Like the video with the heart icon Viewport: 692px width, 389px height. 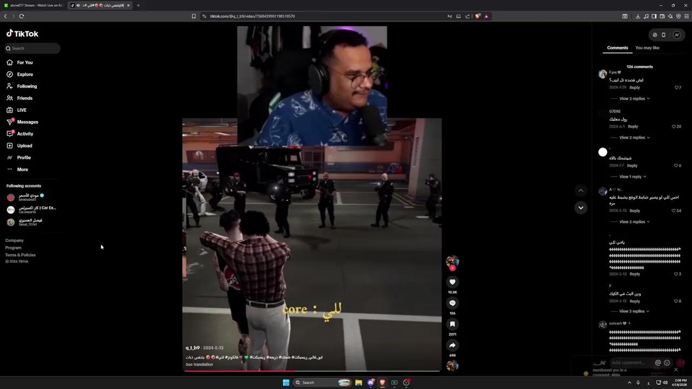click(x=453, y=281)
